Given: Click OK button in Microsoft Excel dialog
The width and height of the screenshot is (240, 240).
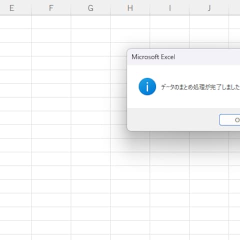Looking at the screenshot, I should (x=229, y=119).
